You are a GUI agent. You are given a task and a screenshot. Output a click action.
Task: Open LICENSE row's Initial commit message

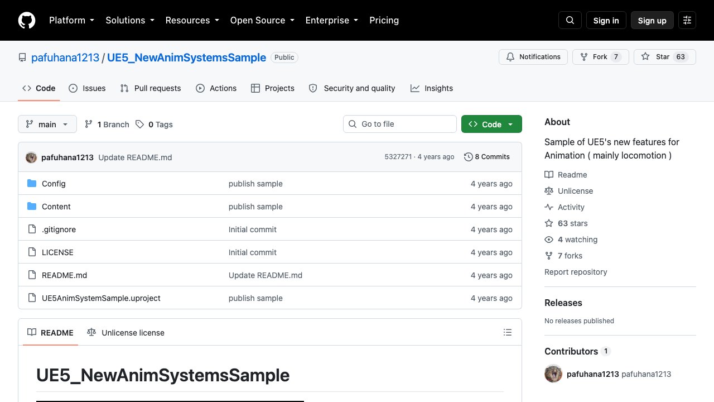(253, 252)
